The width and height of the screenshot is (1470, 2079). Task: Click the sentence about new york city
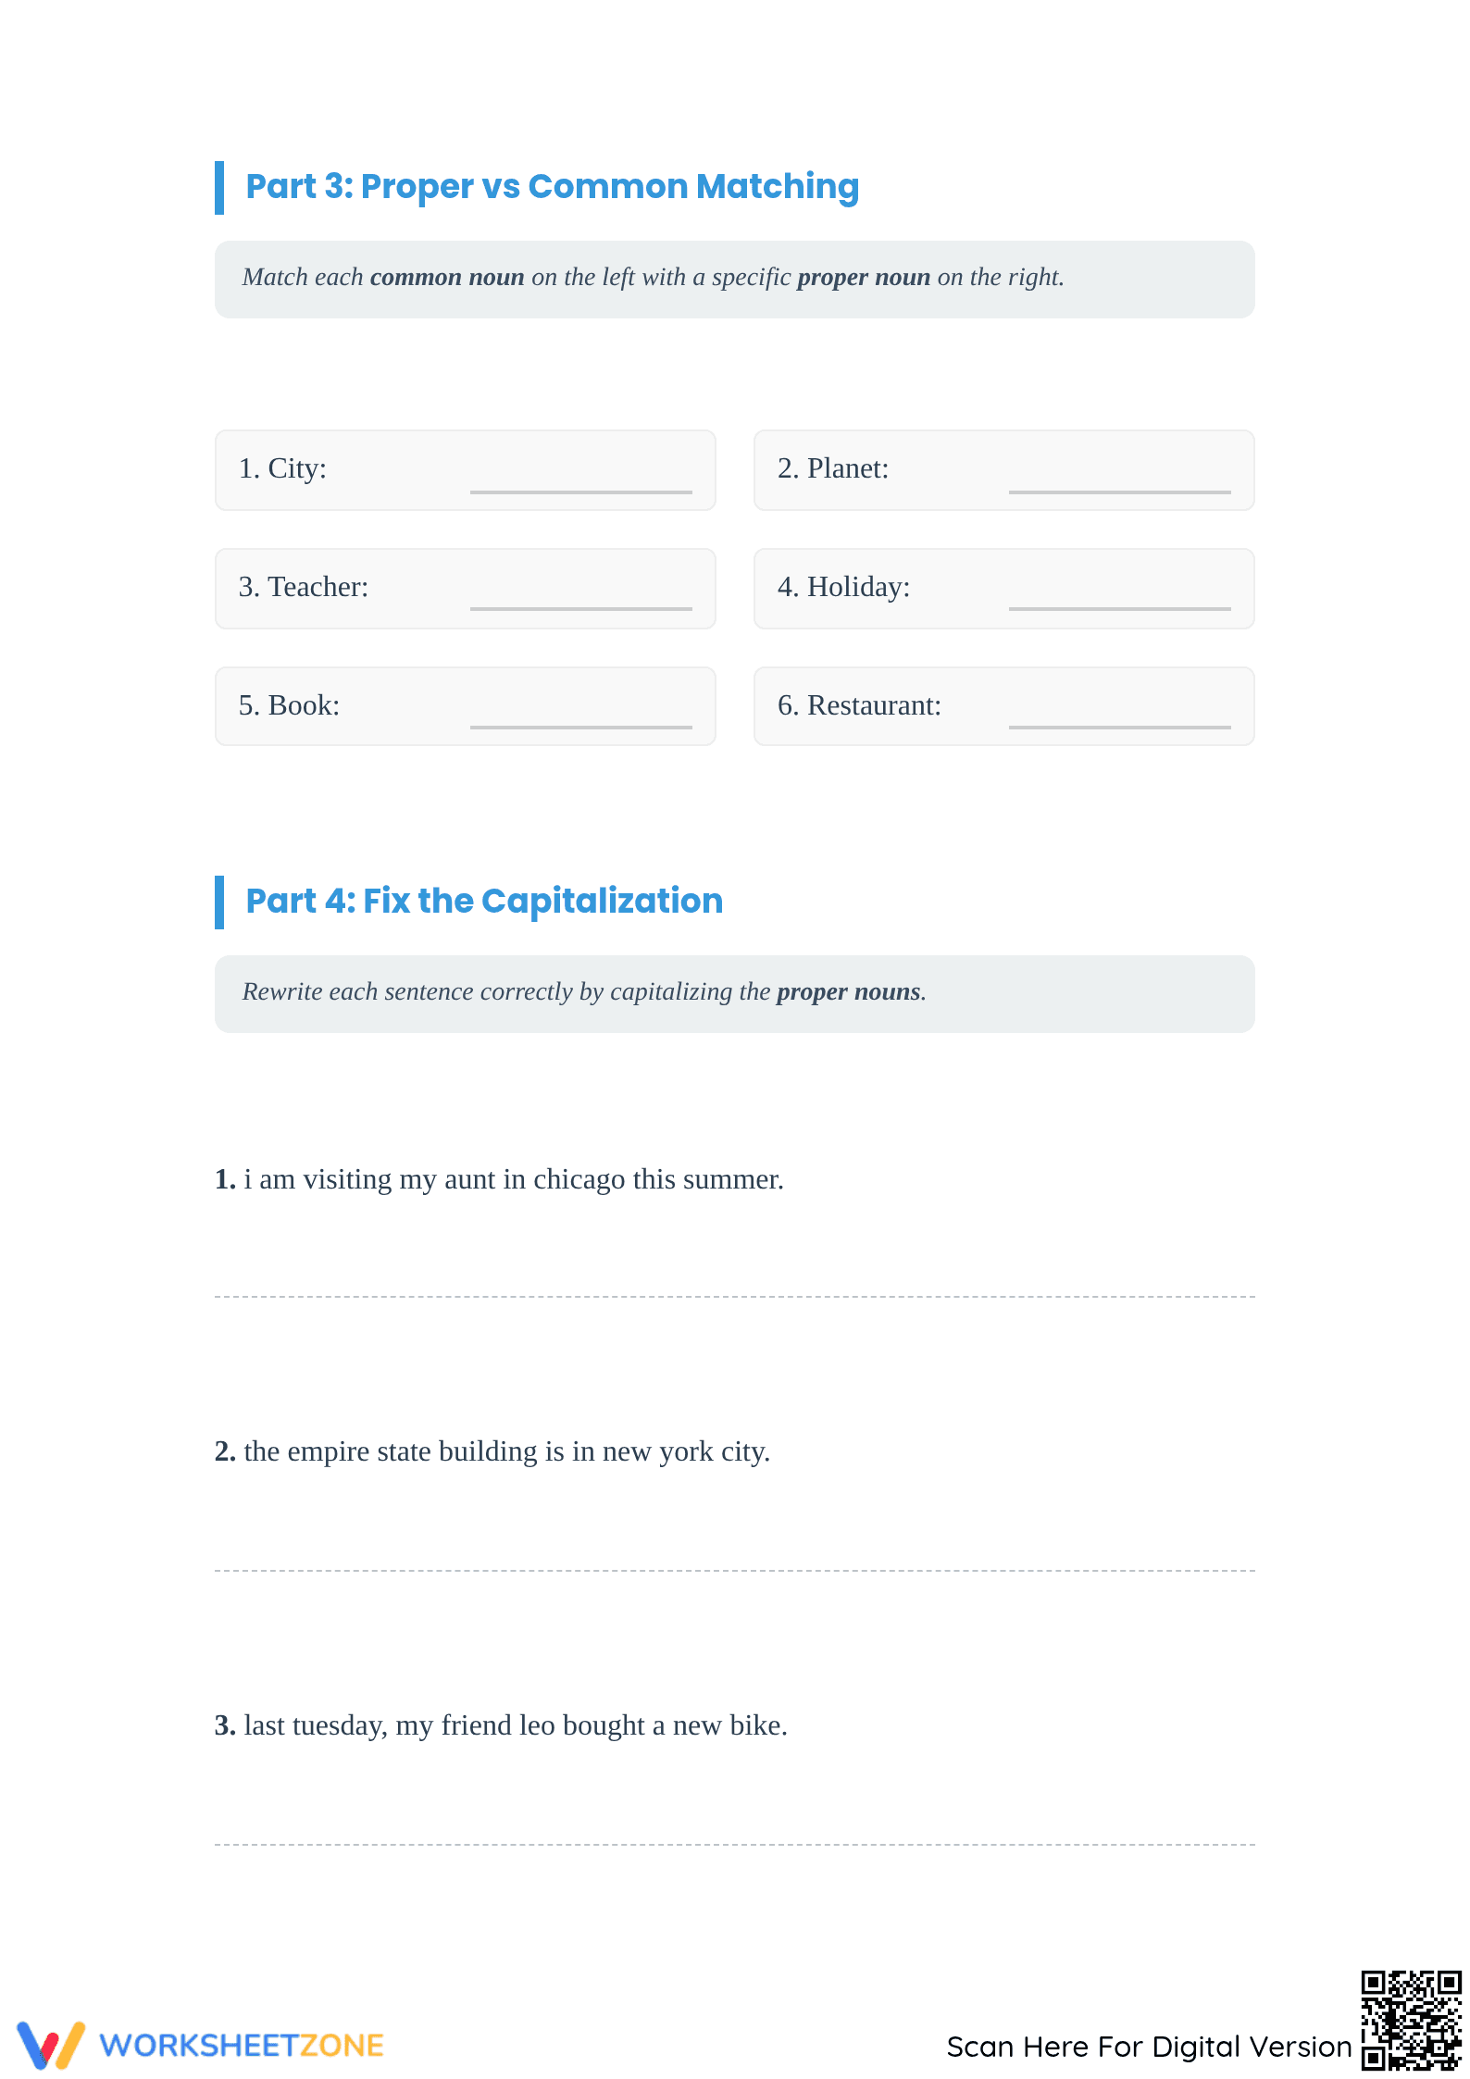click(x=492, y=1451)
